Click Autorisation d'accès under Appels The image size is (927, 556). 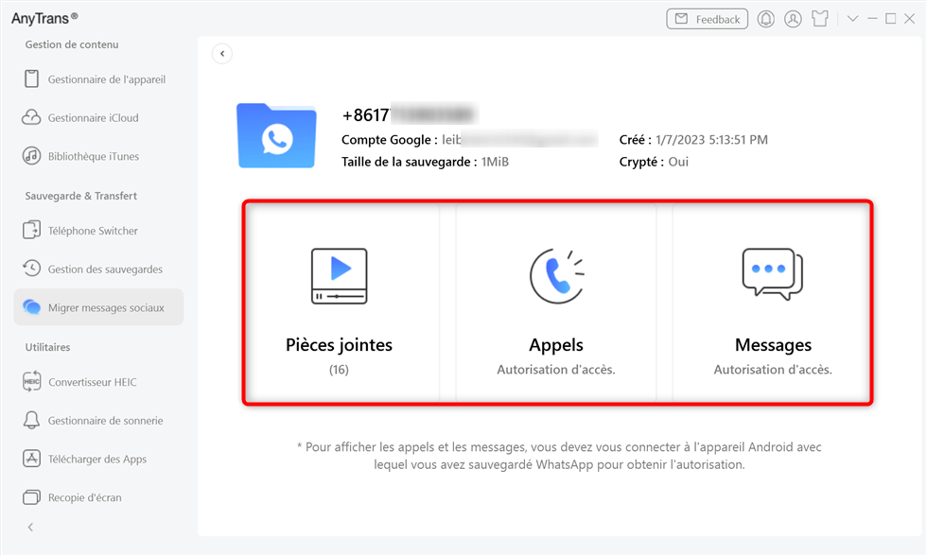tap(556, 370)
